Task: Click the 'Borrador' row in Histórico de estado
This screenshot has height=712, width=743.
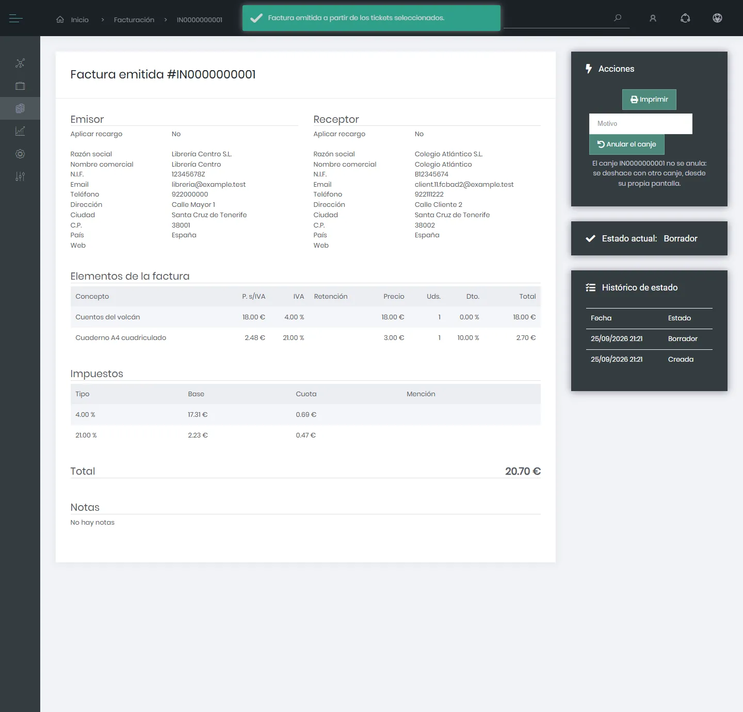Action: 649,339
